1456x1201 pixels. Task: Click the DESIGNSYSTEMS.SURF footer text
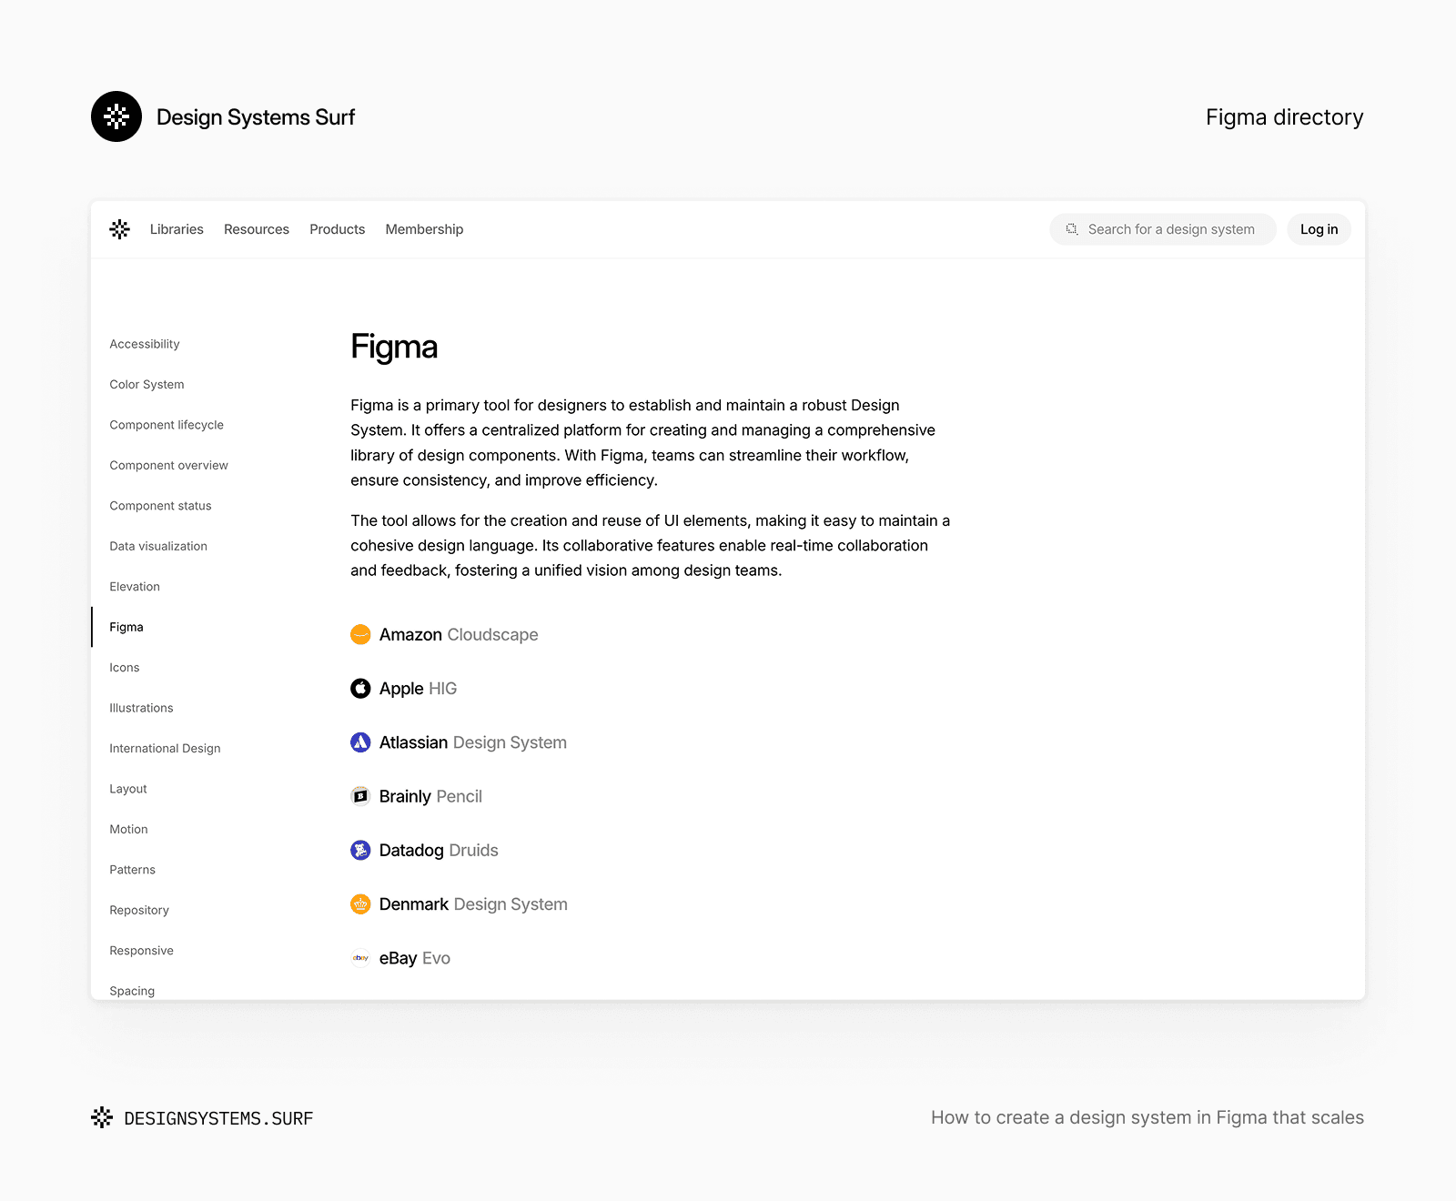pyautogui.click(x=218, y=1118)
